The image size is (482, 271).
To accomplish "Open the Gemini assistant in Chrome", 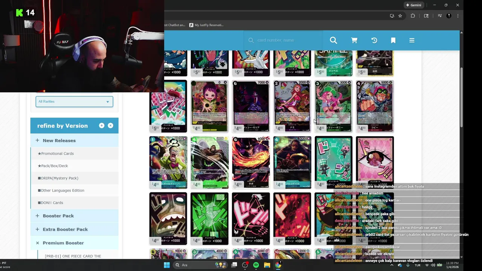I will coord(414,5).
